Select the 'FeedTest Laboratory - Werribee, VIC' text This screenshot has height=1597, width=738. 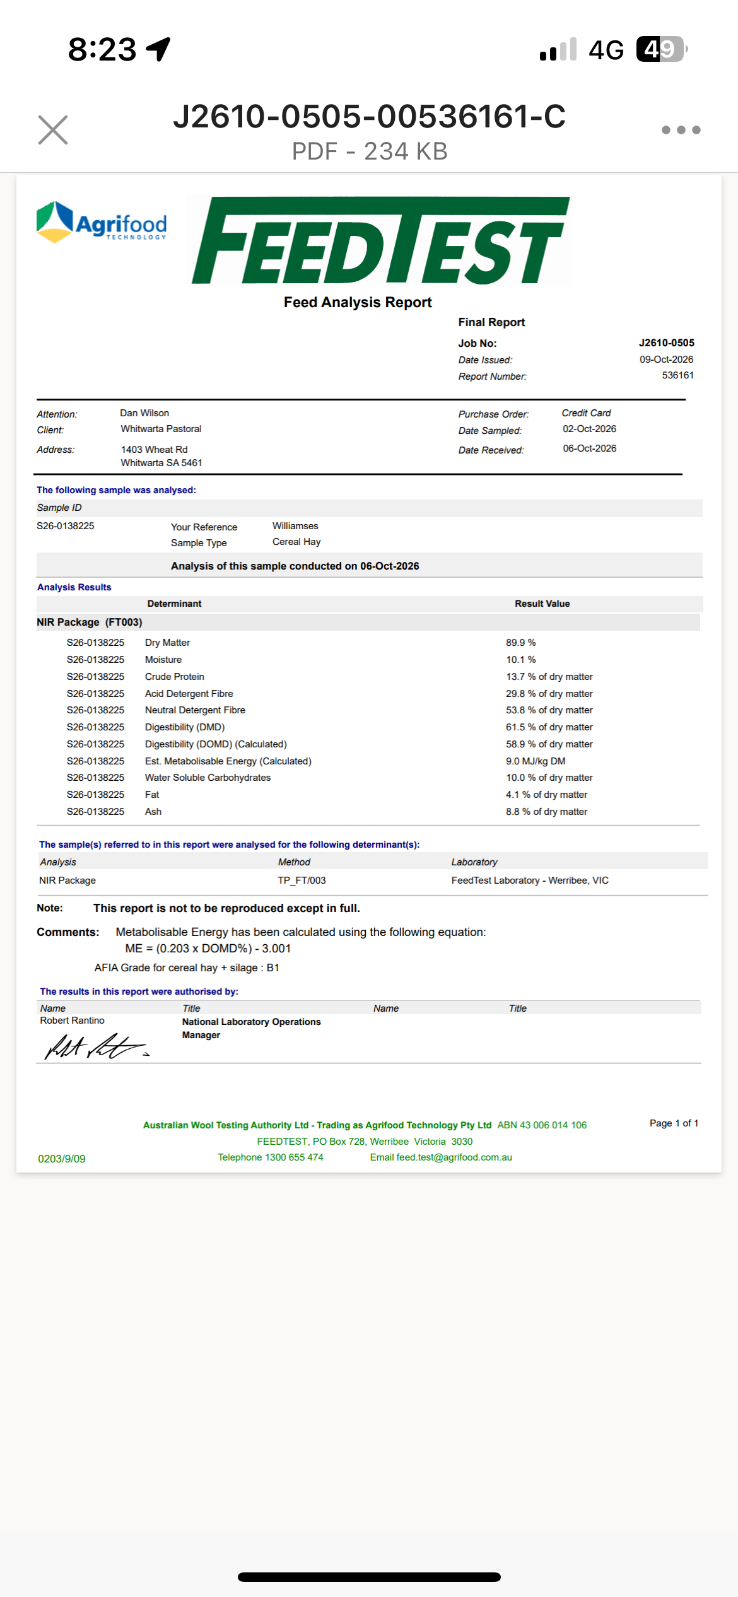click(x=530, y=880)
